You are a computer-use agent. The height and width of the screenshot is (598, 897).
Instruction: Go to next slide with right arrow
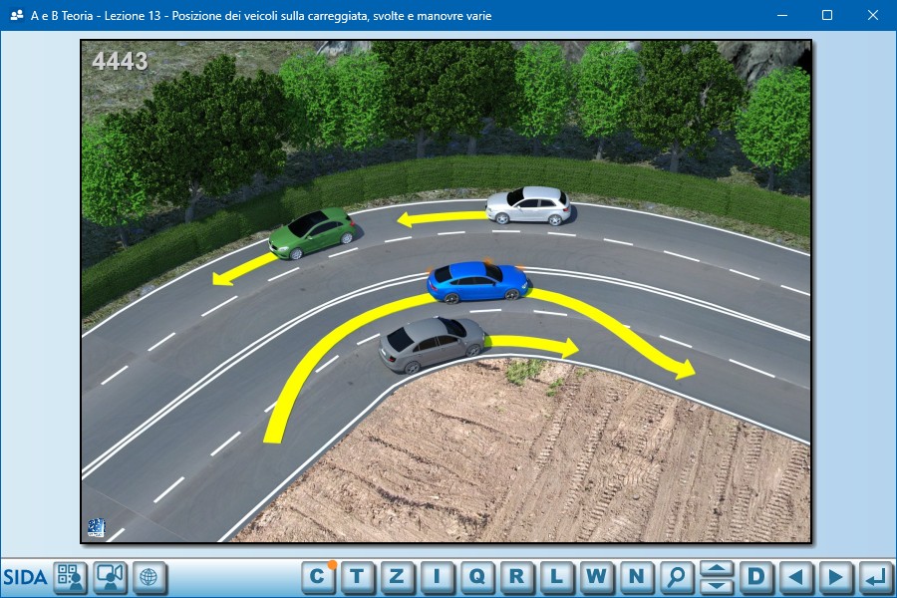835,576
